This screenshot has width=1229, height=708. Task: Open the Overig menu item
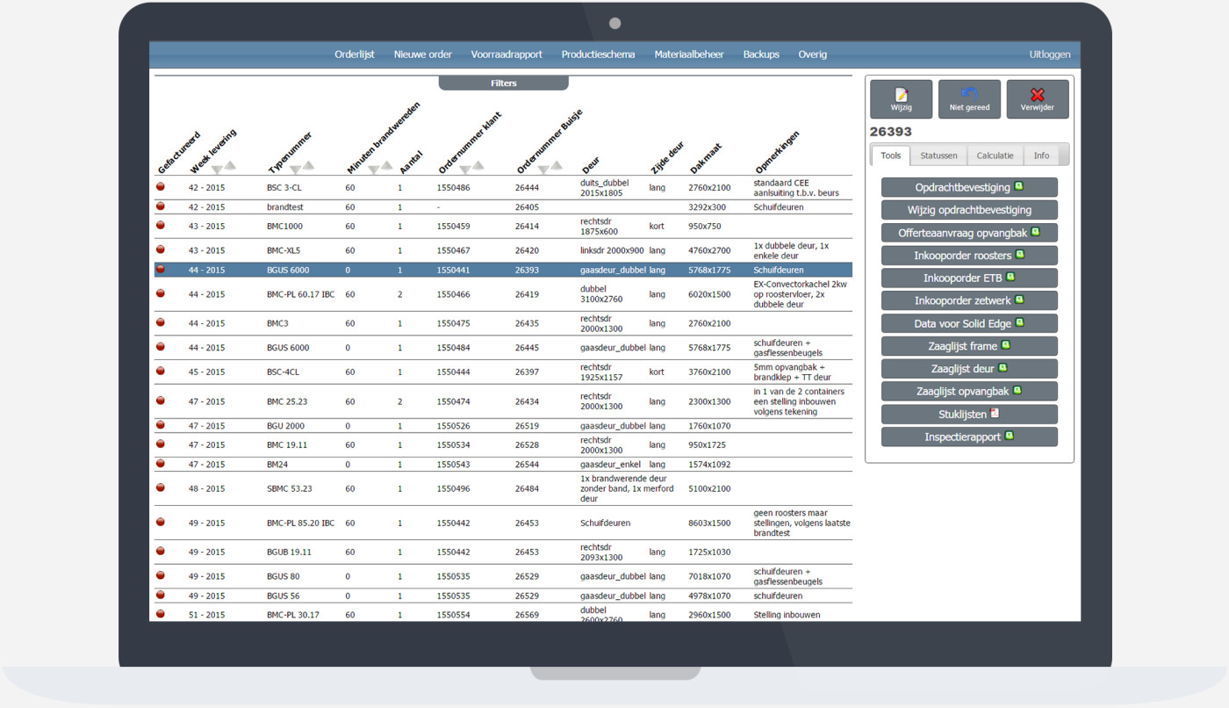[x=812, y=54]
